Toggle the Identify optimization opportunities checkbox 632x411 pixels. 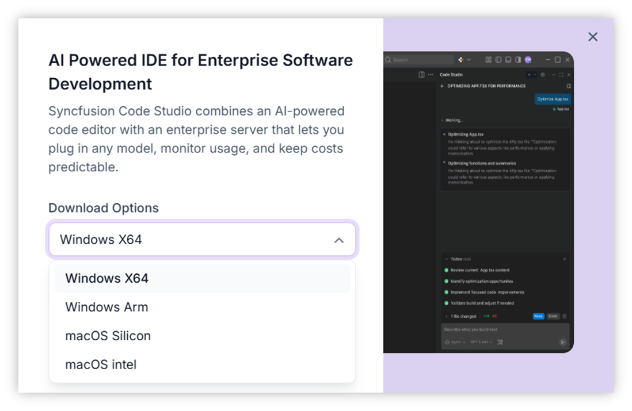point(446,282)
